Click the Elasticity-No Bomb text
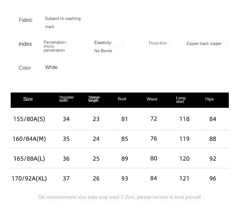 [103, 47]
